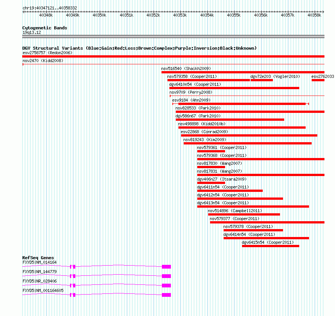Select the 40356k ruler position
The image size is (335, 316).
pos(260,15)
